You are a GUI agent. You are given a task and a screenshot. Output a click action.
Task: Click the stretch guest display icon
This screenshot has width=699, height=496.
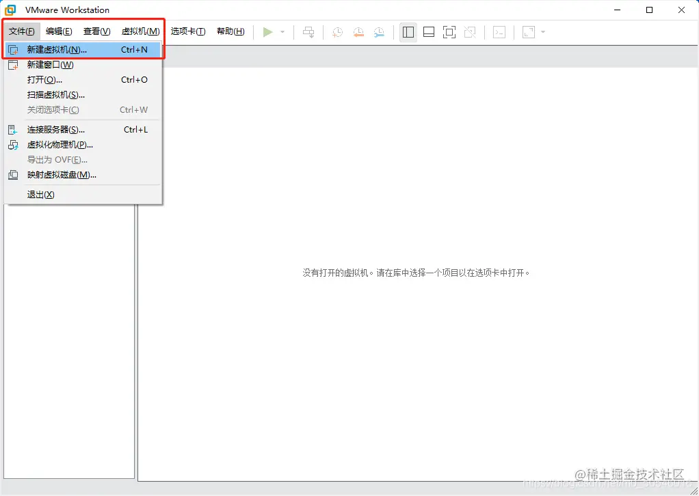click(x=529, y=32)
